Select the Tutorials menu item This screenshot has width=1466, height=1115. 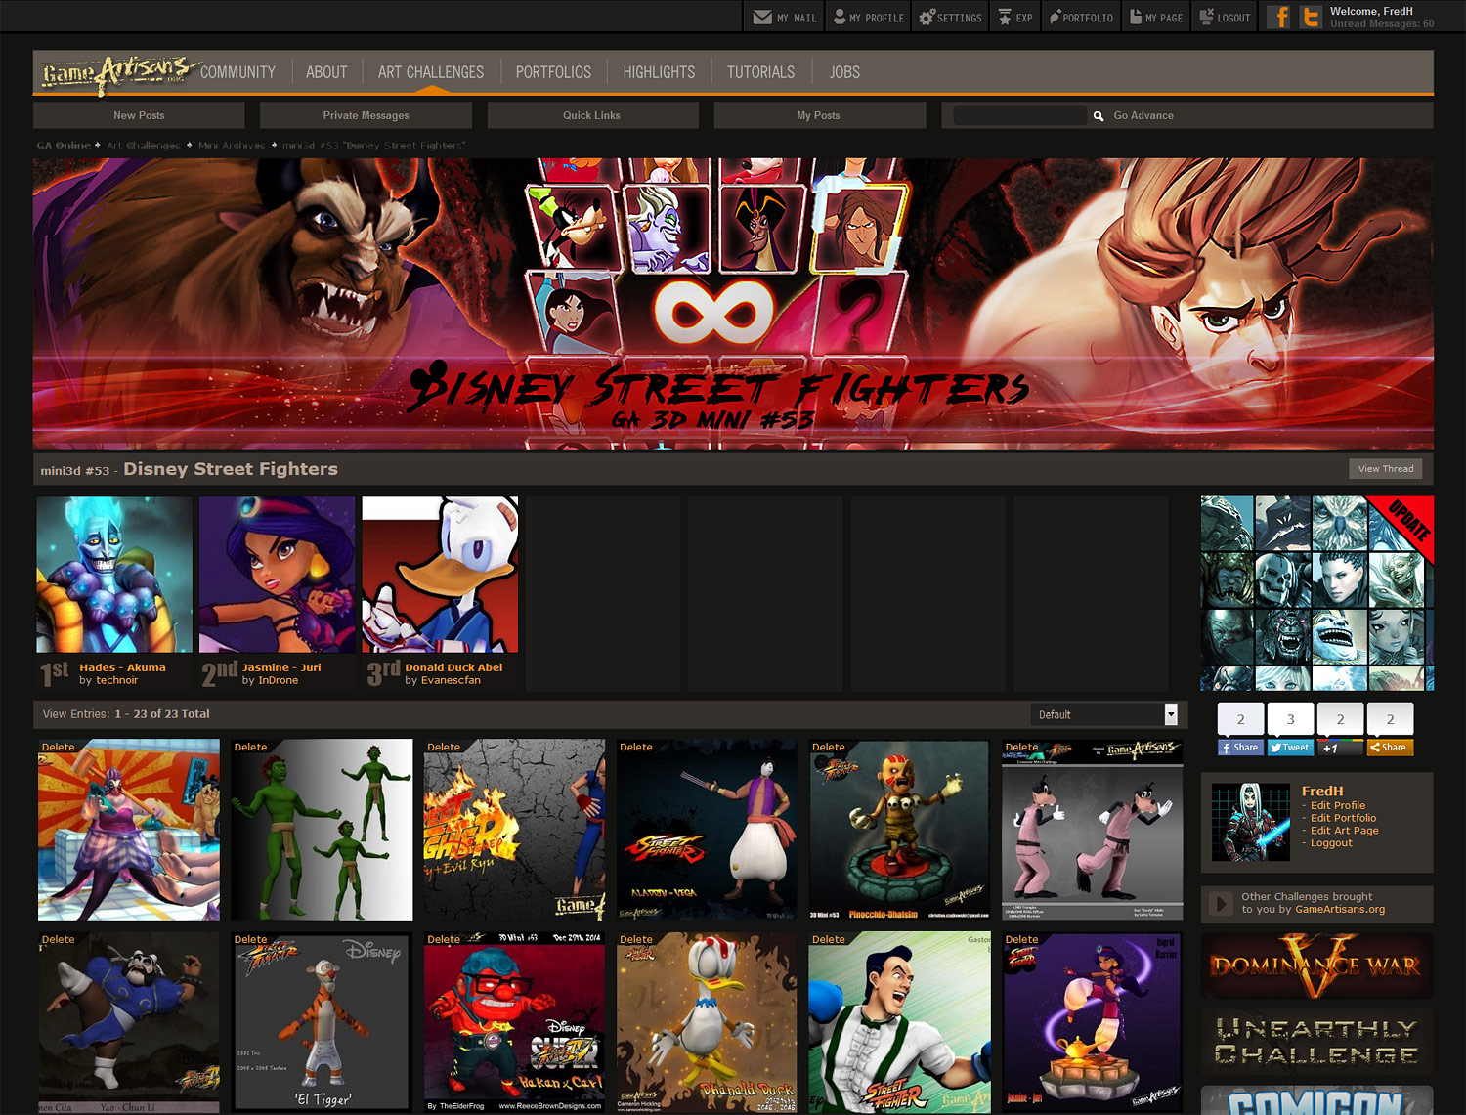(760, 72)
